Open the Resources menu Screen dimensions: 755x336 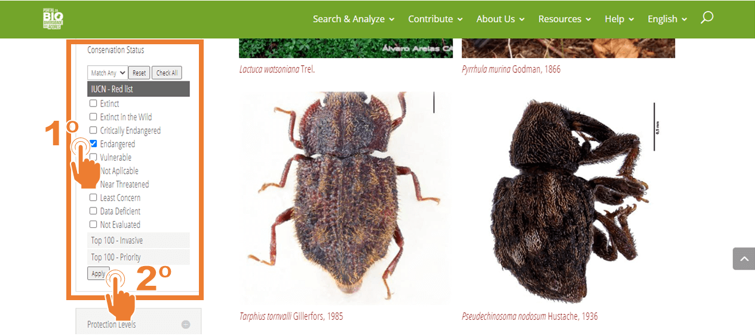564,19
